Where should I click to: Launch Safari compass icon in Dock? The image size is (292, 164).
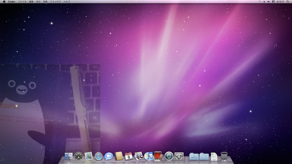point(98,156)
